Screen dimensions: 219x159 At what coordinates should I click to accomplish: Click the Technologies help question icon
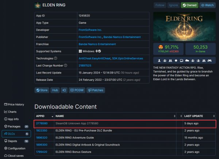tap(55, 58)
